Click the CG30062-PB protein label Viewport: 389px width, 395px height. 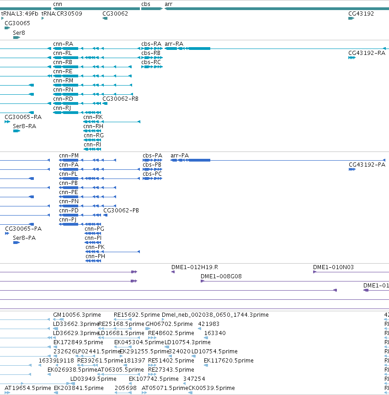tap(121, 211)
